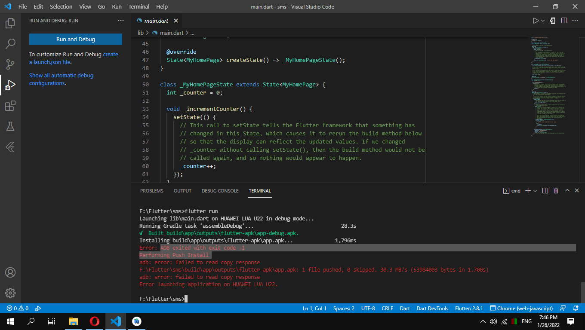Select the Source Control icon
585x330 pixels.
pos(9,64)
